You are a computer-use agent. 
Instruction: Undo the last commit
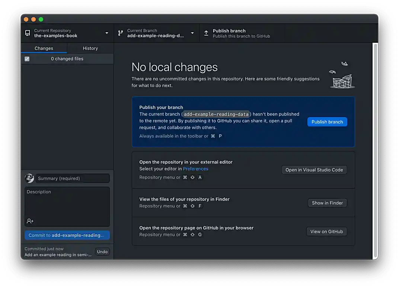click(102, 252)
